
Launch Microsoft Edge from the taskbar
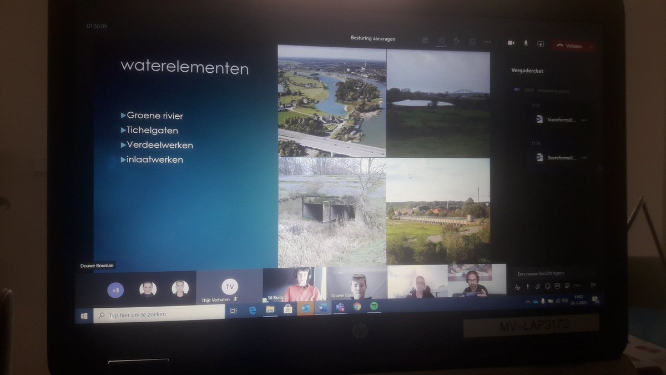click(252, 311)
